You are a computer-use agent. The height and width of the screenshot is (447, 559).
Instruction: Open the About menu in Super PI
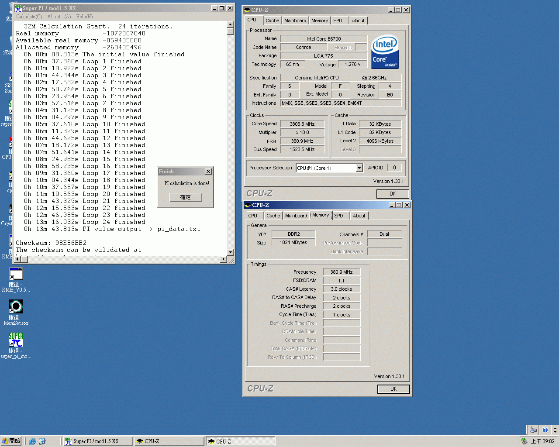tap(59, 17)
